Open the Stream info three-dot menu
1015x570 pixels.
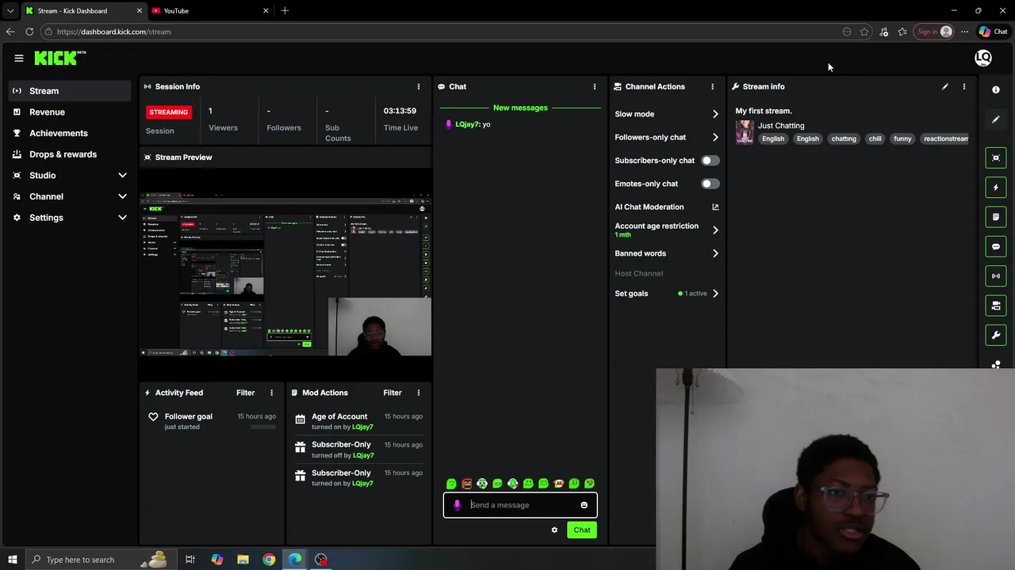(x=964, y=86)
